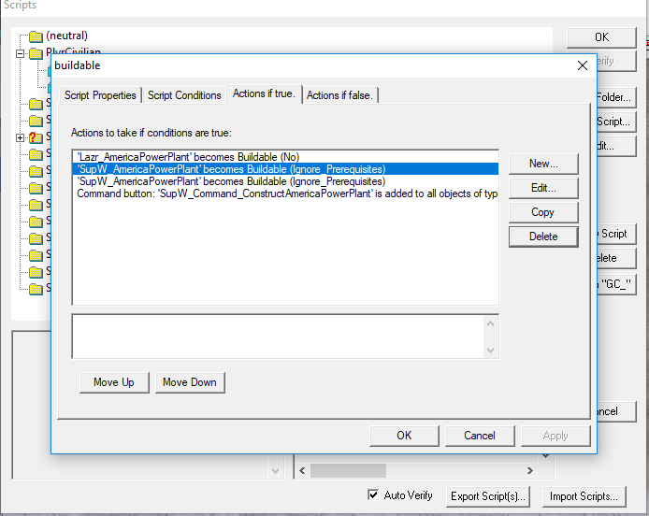The image size is (649, 516).
Task: Open the Script Conditions tab
Action: [184, 95]
